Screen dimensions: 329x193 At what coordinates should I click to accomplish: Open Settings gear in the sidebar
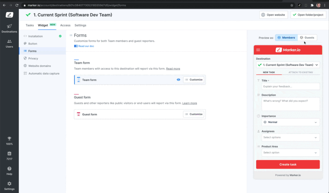pyautogui.click(x=9, y=186)
